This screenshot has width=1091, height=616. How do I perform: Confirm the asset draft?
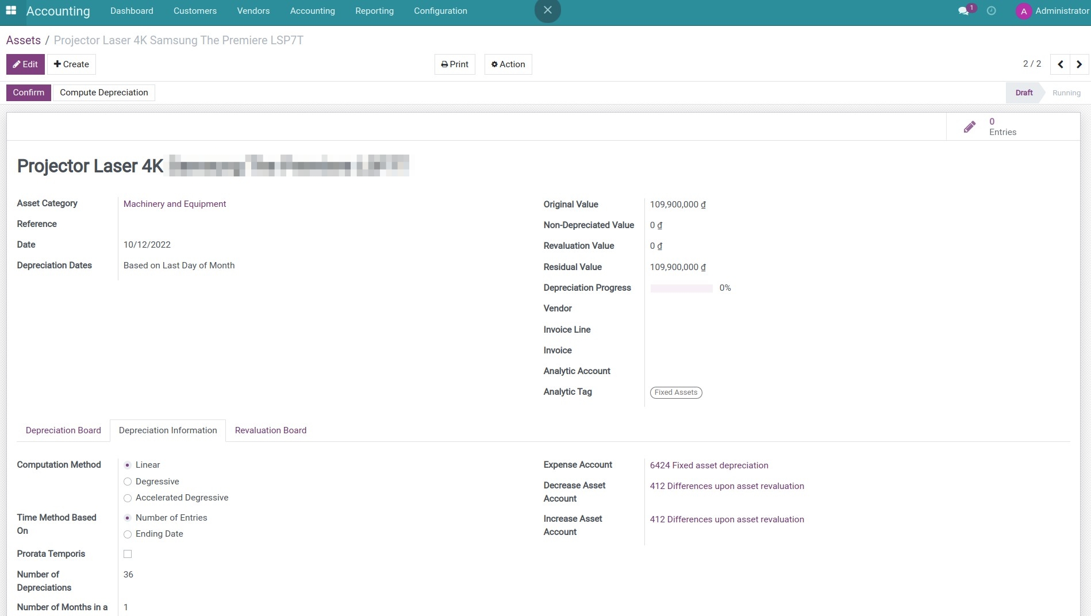(28, 92)
